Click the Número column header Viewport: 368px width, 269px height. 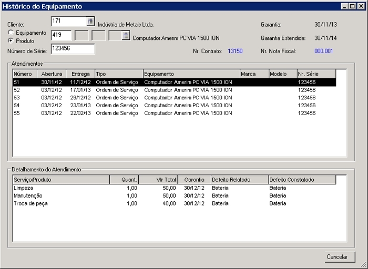pyautogui.click(x=24, y=74)
